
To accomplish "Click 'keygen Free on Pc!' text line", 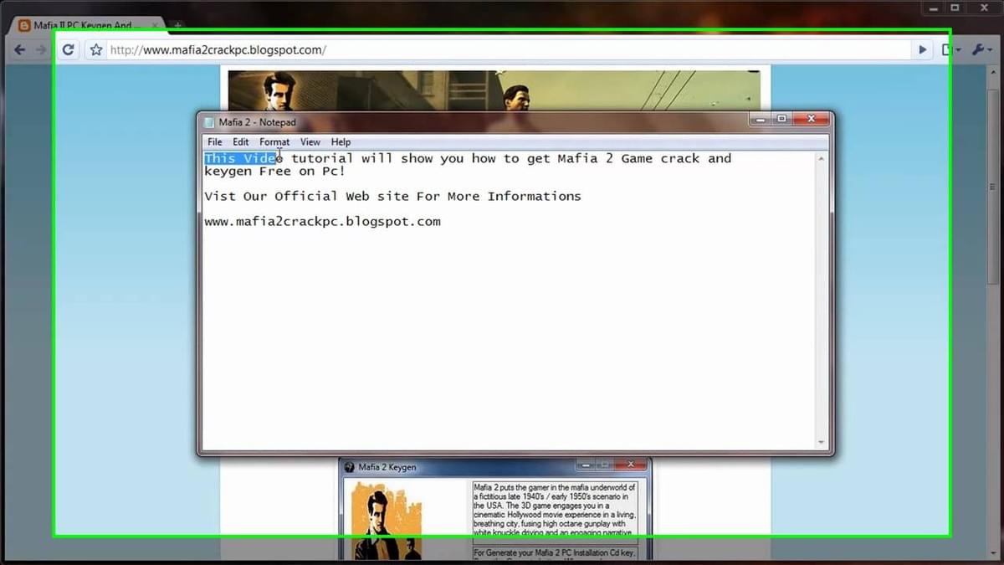I will [275, 172].
